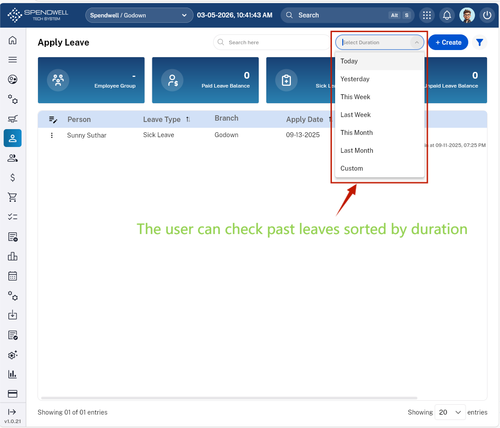Open the Spendwell / Godown branch dropdown
Viewport: 500px width, 428px height.
pyautogui.click(x=139, y=15)
